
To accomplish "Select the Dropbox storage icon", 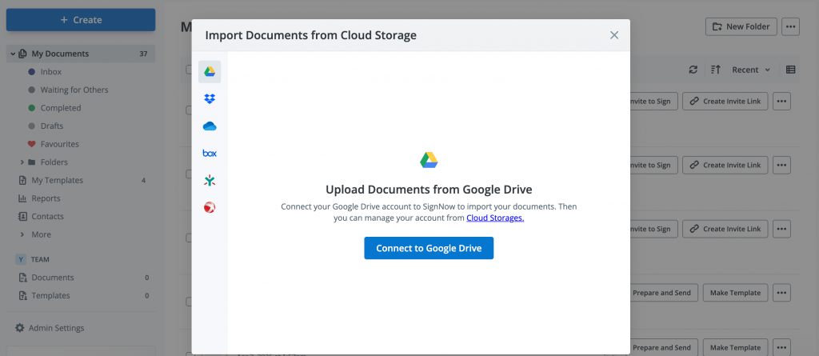I will [210, 99].
